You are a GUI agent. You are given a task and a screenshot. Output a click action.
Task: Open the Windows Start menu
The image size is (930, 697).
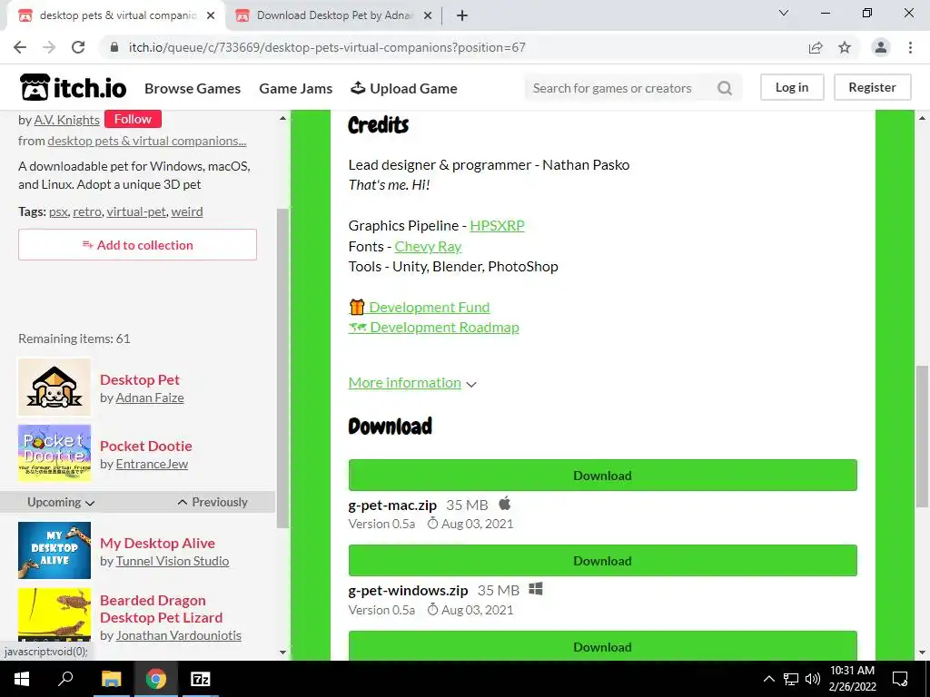[x=22, y=679]
